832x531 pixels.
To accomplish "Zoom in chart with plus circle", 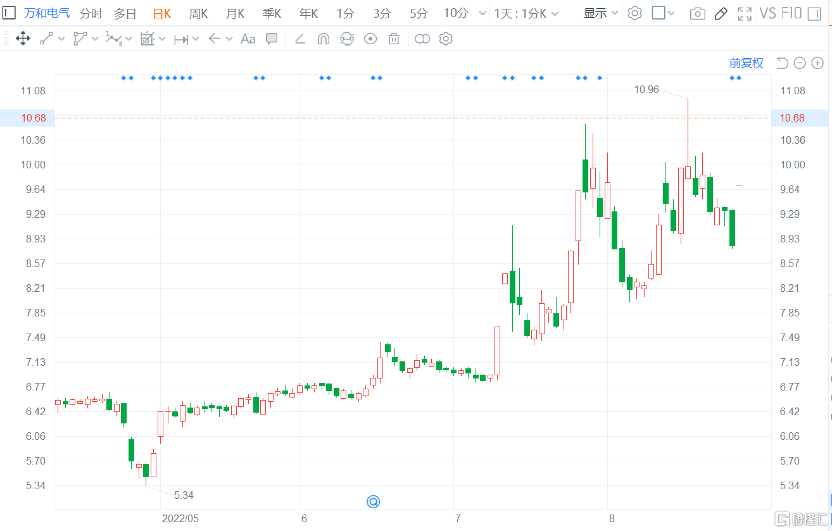I will [x=817, y=63].
